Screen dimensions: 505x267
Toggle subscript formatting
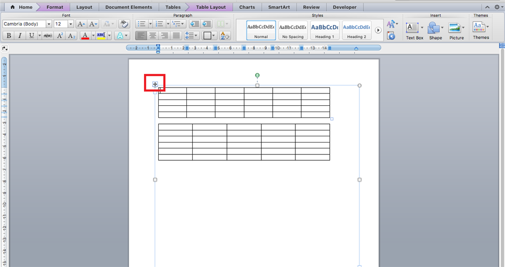coord(72,36)
